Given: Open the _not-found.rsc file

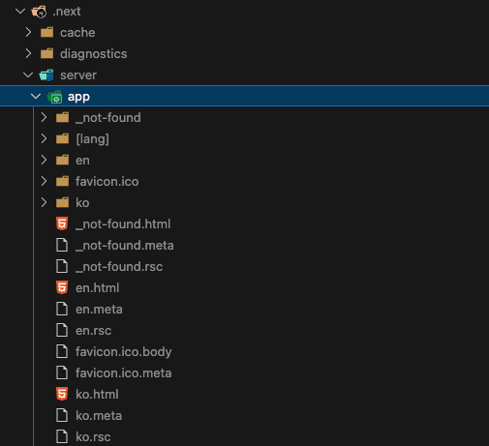Looking at the screenshot, I should [x=244, y=267].
